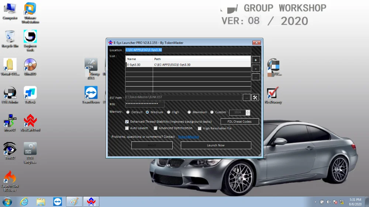Open TeamViewer desktop shortcut
This screenshot has width=369, height=207.
coord(91,95)
